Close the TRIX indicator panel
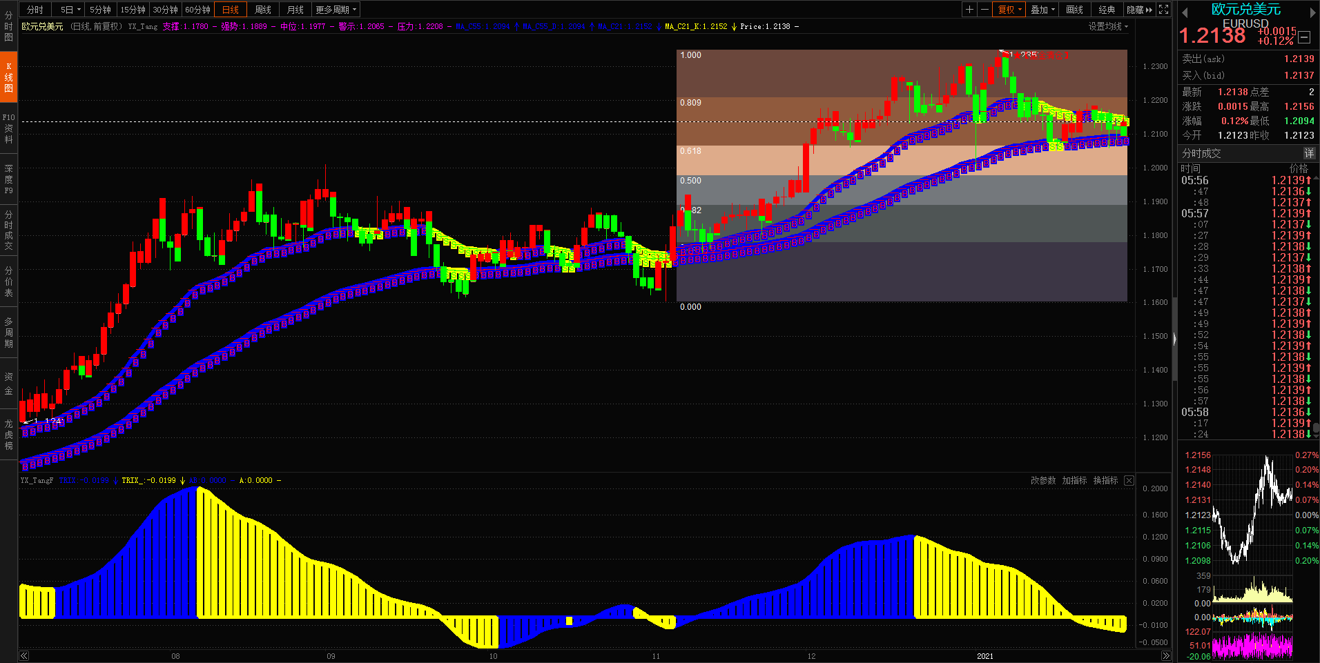The image size is (1320, 663). click(x=1129, y=480)
